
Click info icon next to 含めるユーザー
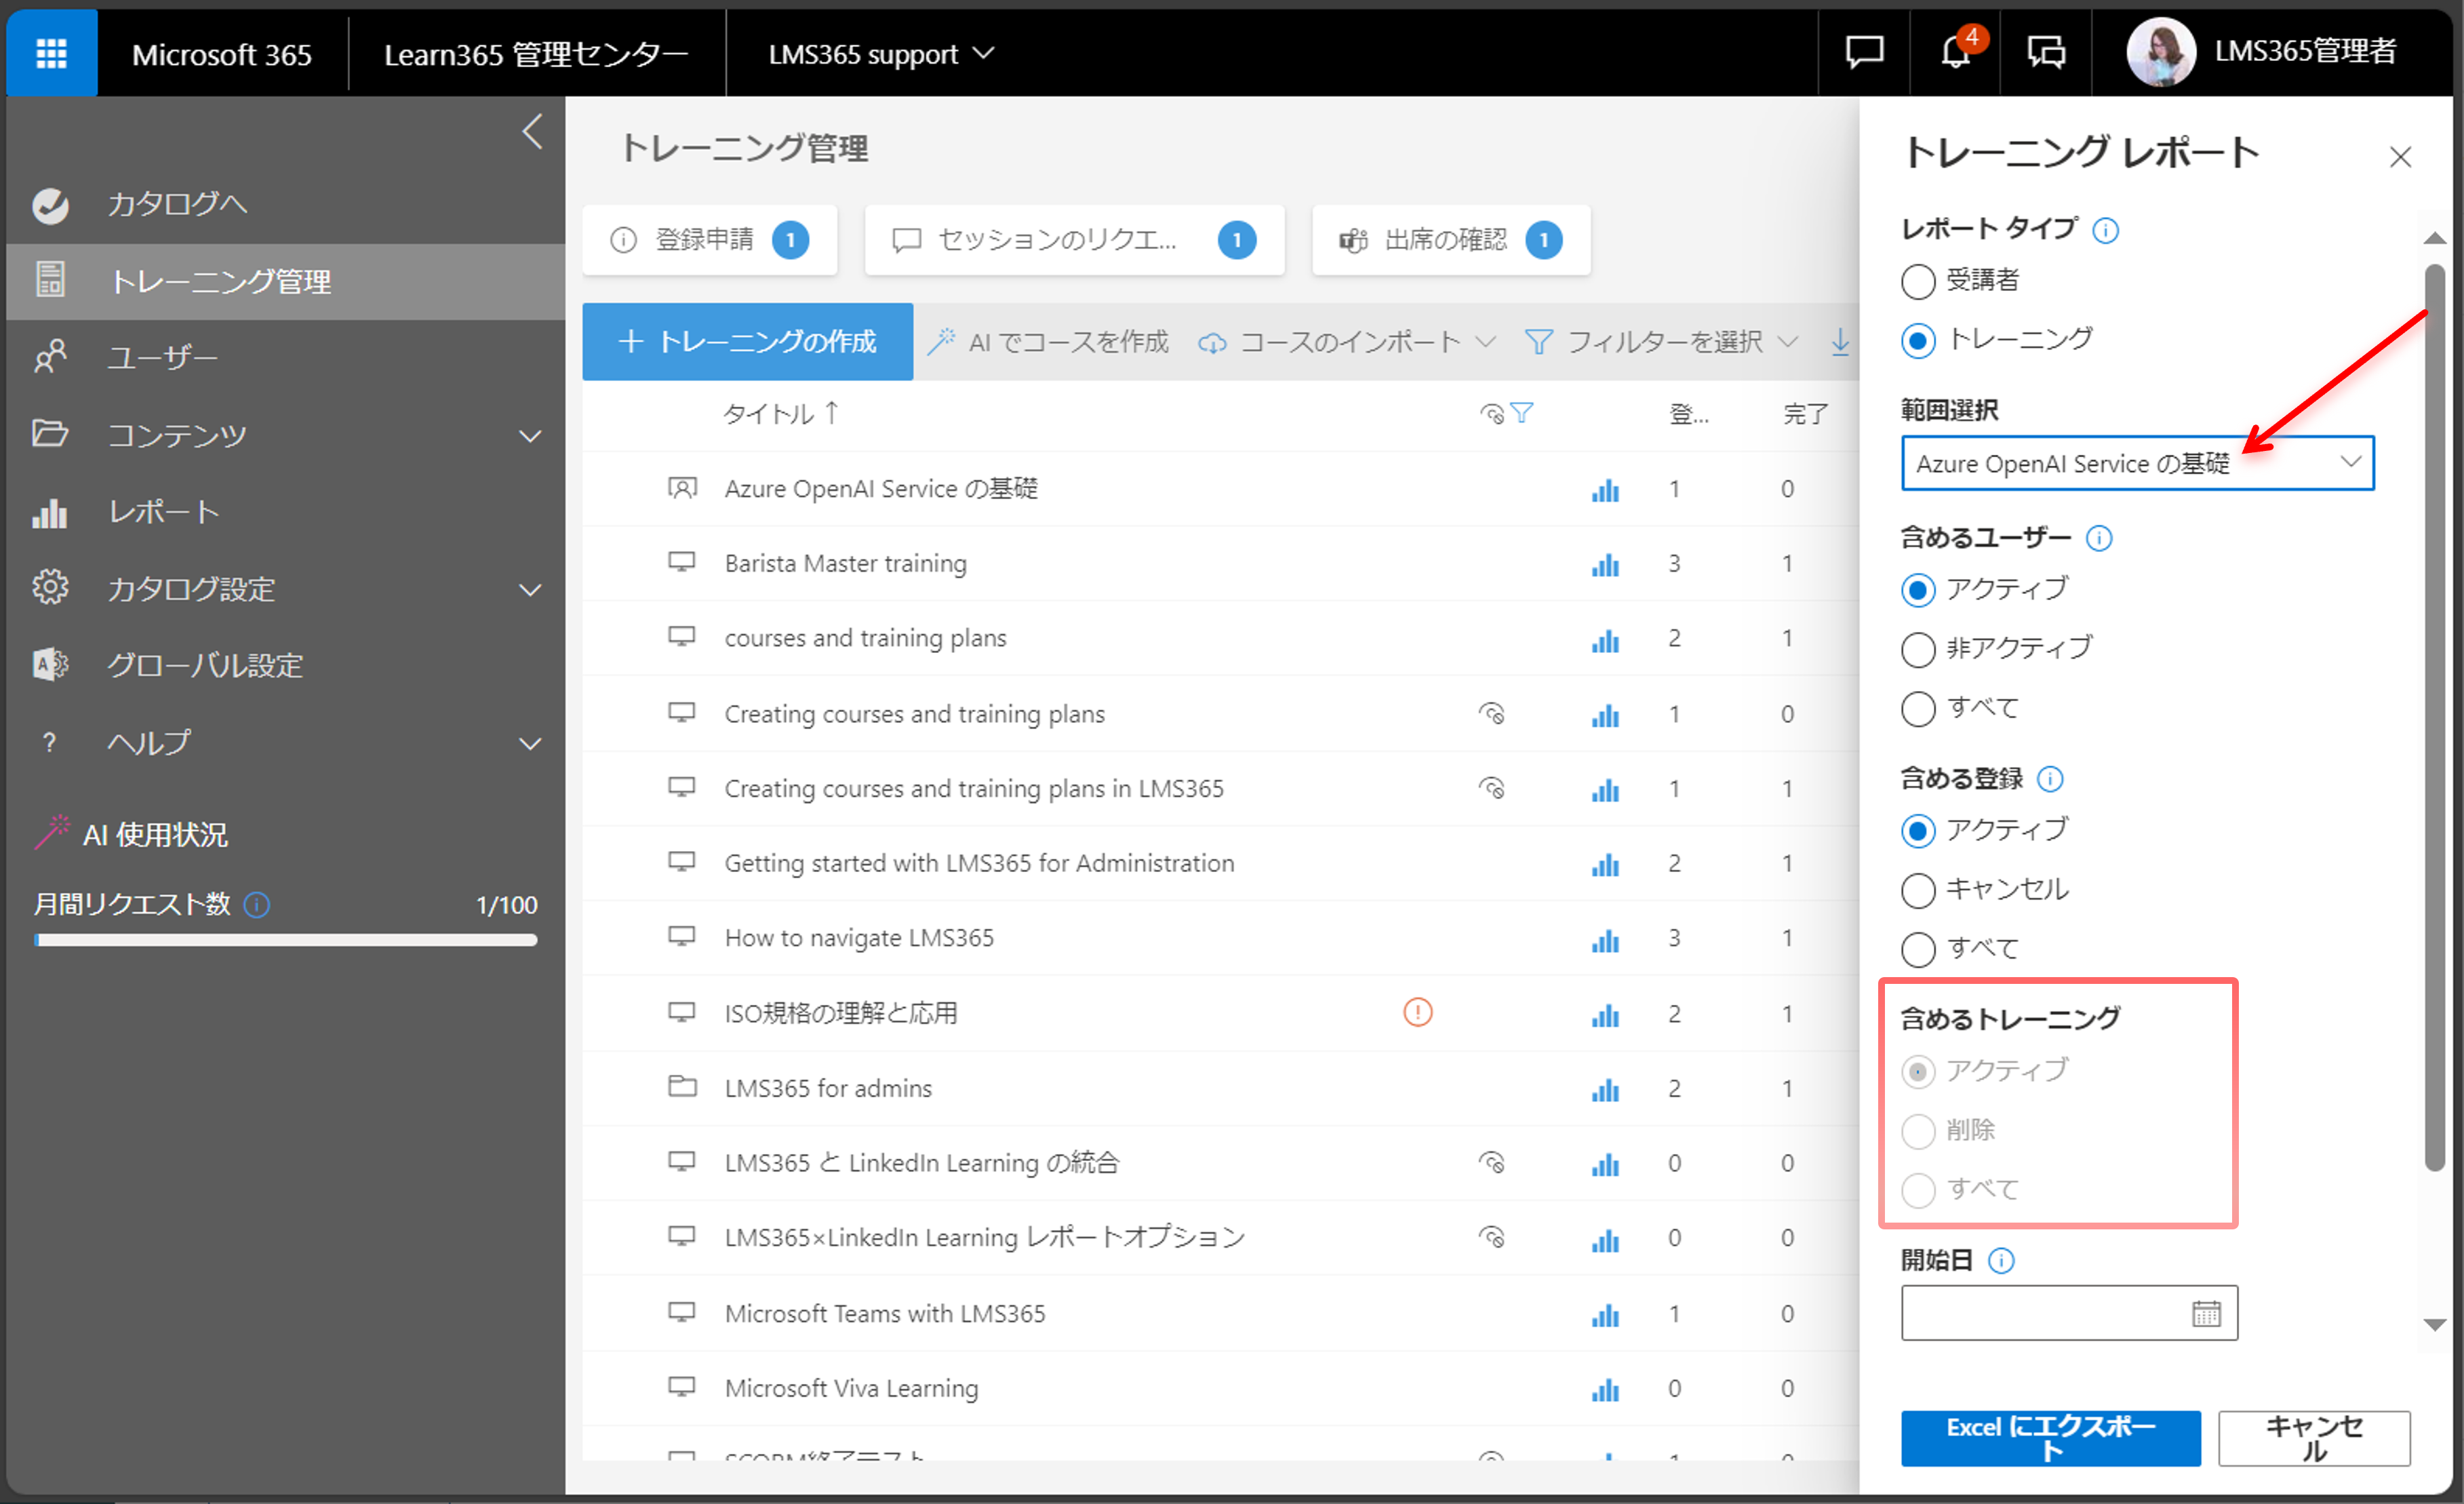coord(2099,538)
